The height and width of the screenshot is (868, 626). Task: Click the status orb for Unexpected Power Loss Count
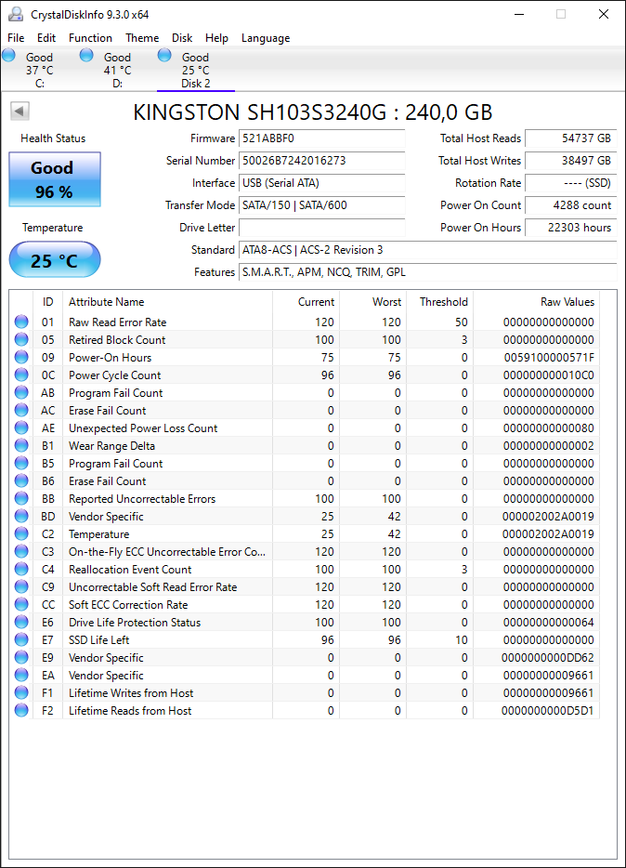pyautogui.click(x=21, y=427)
